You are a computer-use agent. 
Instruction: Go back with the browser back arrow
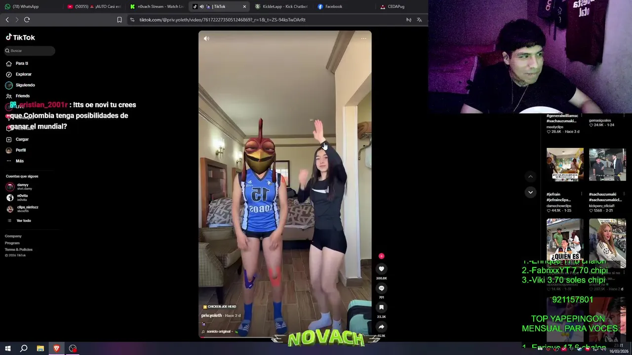7,20
